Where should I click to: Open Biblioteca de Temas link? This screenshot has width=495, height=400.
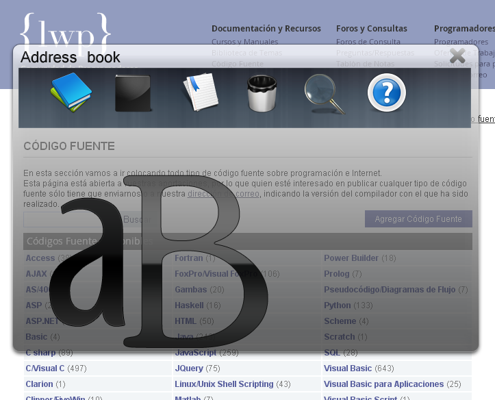point(246,53)
